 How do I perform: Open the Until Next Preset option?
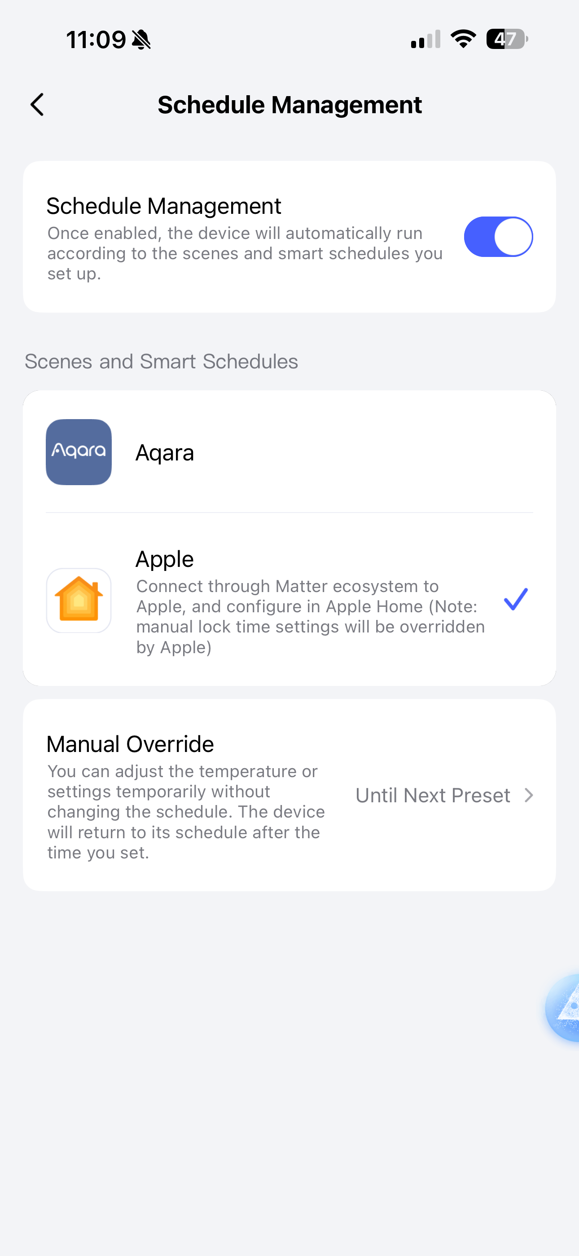coord(433,795)
